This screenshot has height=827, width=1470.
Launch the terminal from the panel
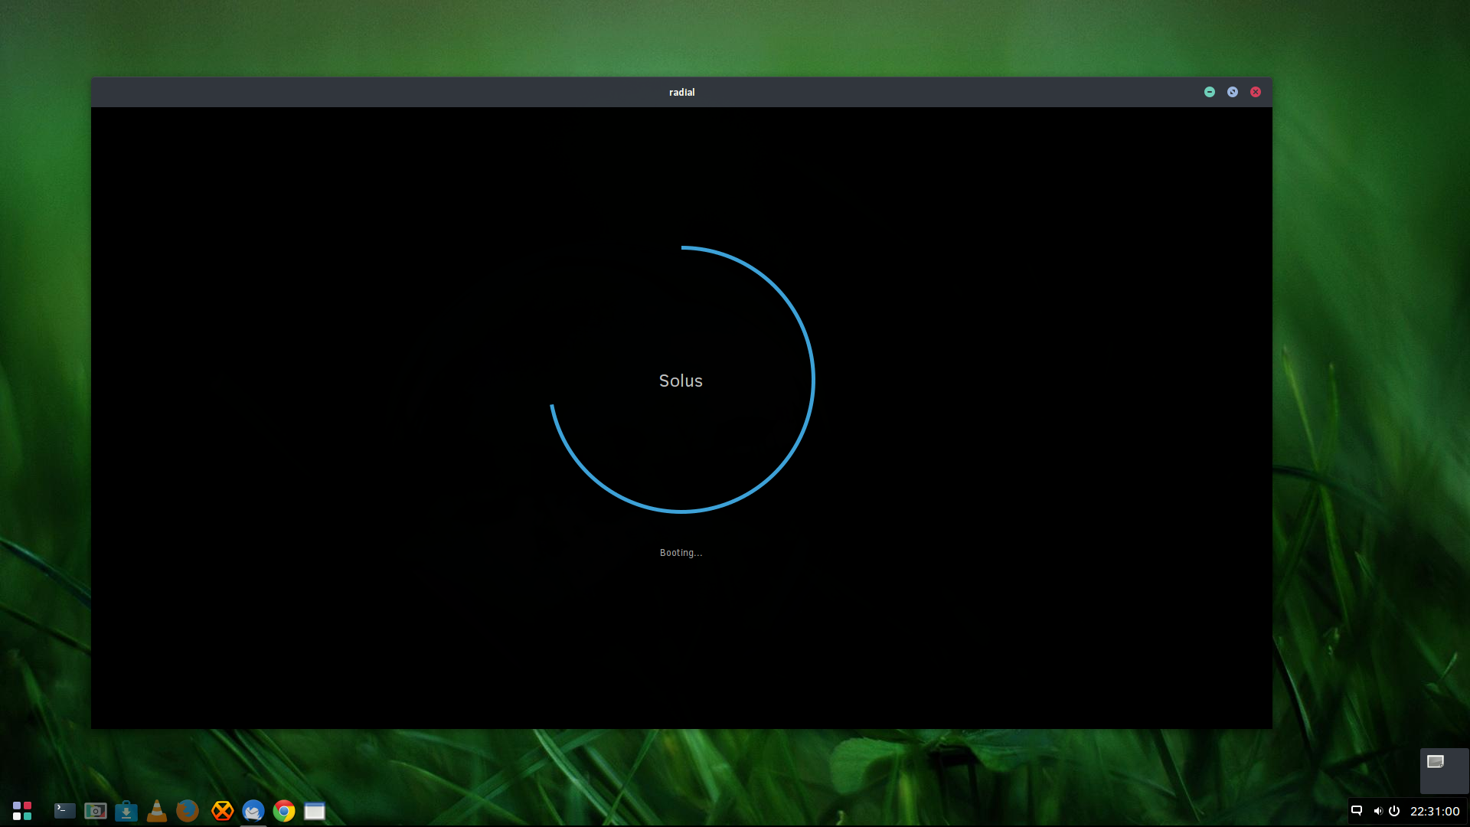[x=65, y=811]
